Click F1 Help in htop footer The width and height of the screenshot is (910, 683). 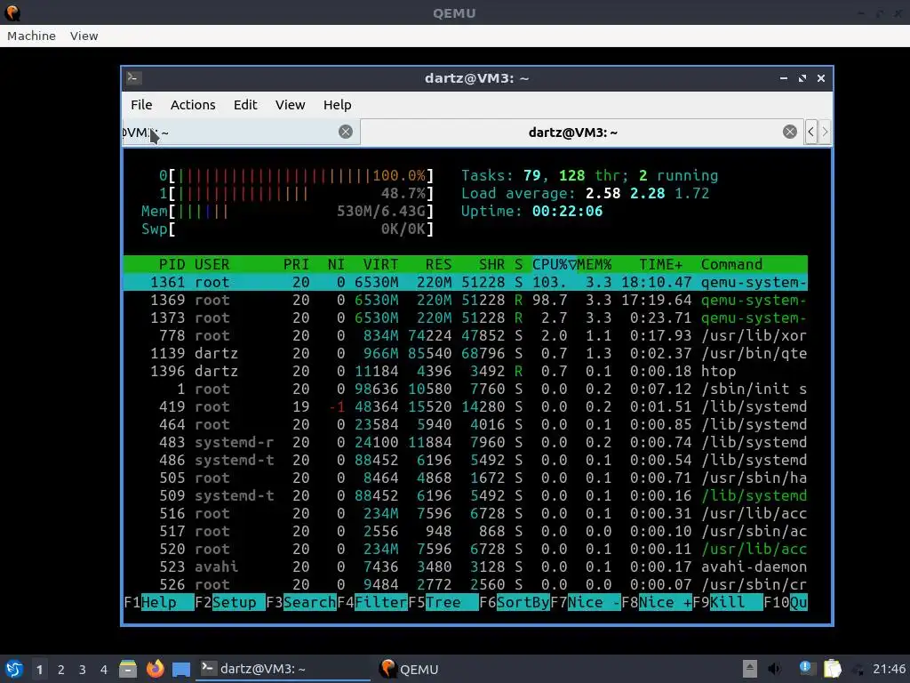click(x=159, y=602)
